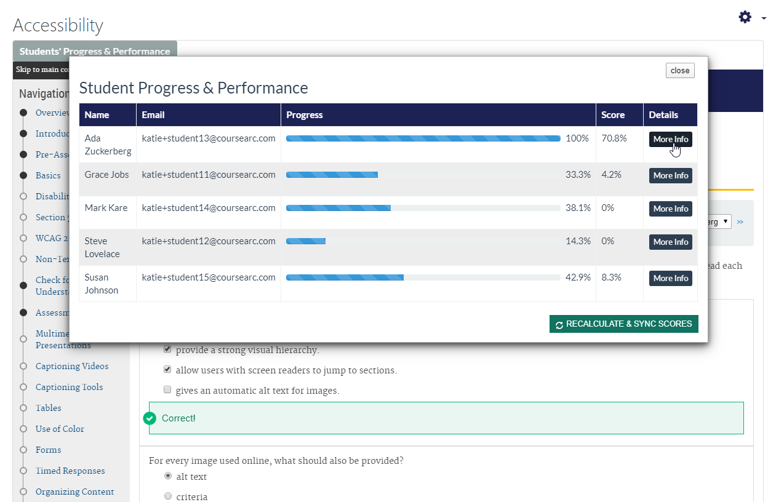
Task: Open More Info for Steve Lovelace
Action: (x=671, y=242)
